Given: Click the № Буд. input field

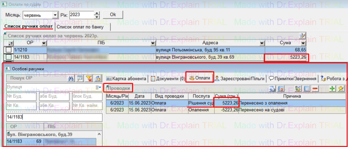Looking at the screenshot, I should coord(21,96).
